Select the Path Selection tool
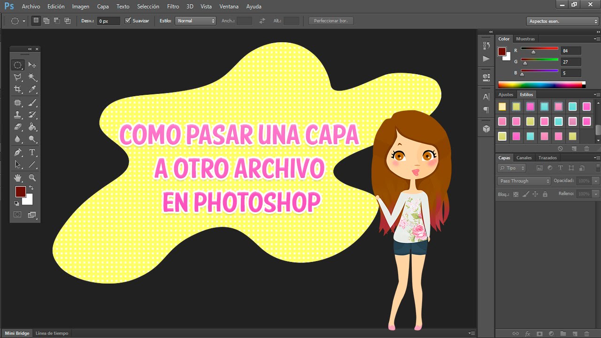This screenshot has height=338, width=601. coord(18,164)
